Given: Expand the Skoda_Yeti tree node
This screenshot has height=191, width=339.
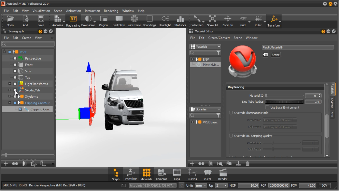Looking at the screenshot, I should pyautogui.click(x=10, y=90).
